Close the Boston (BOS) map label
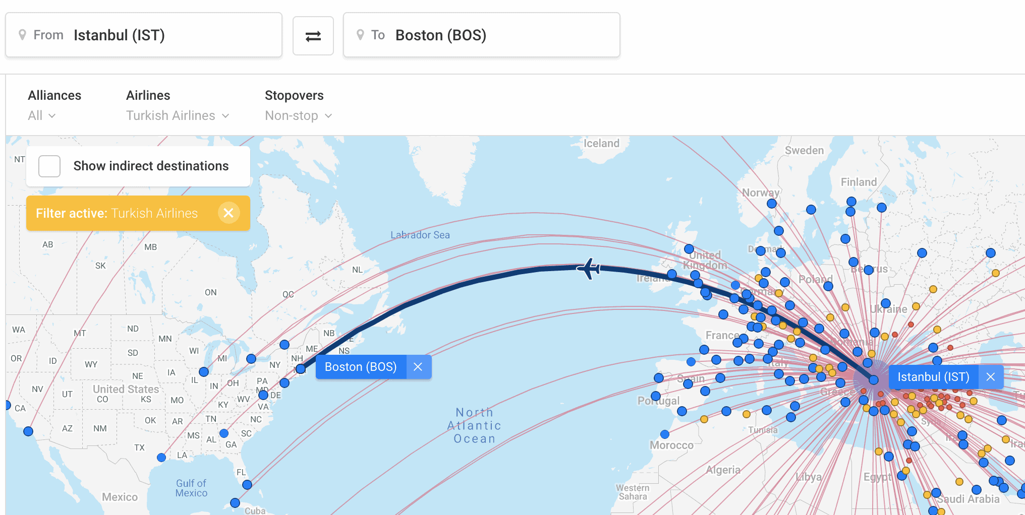 click(418, 367)
